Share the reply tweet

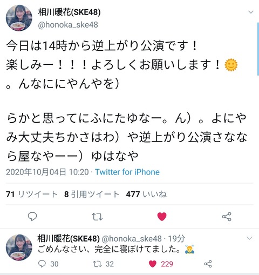point(208,264)
